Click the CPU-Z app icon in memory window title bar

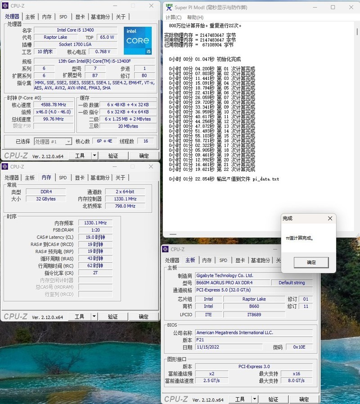tap(5, 166)
